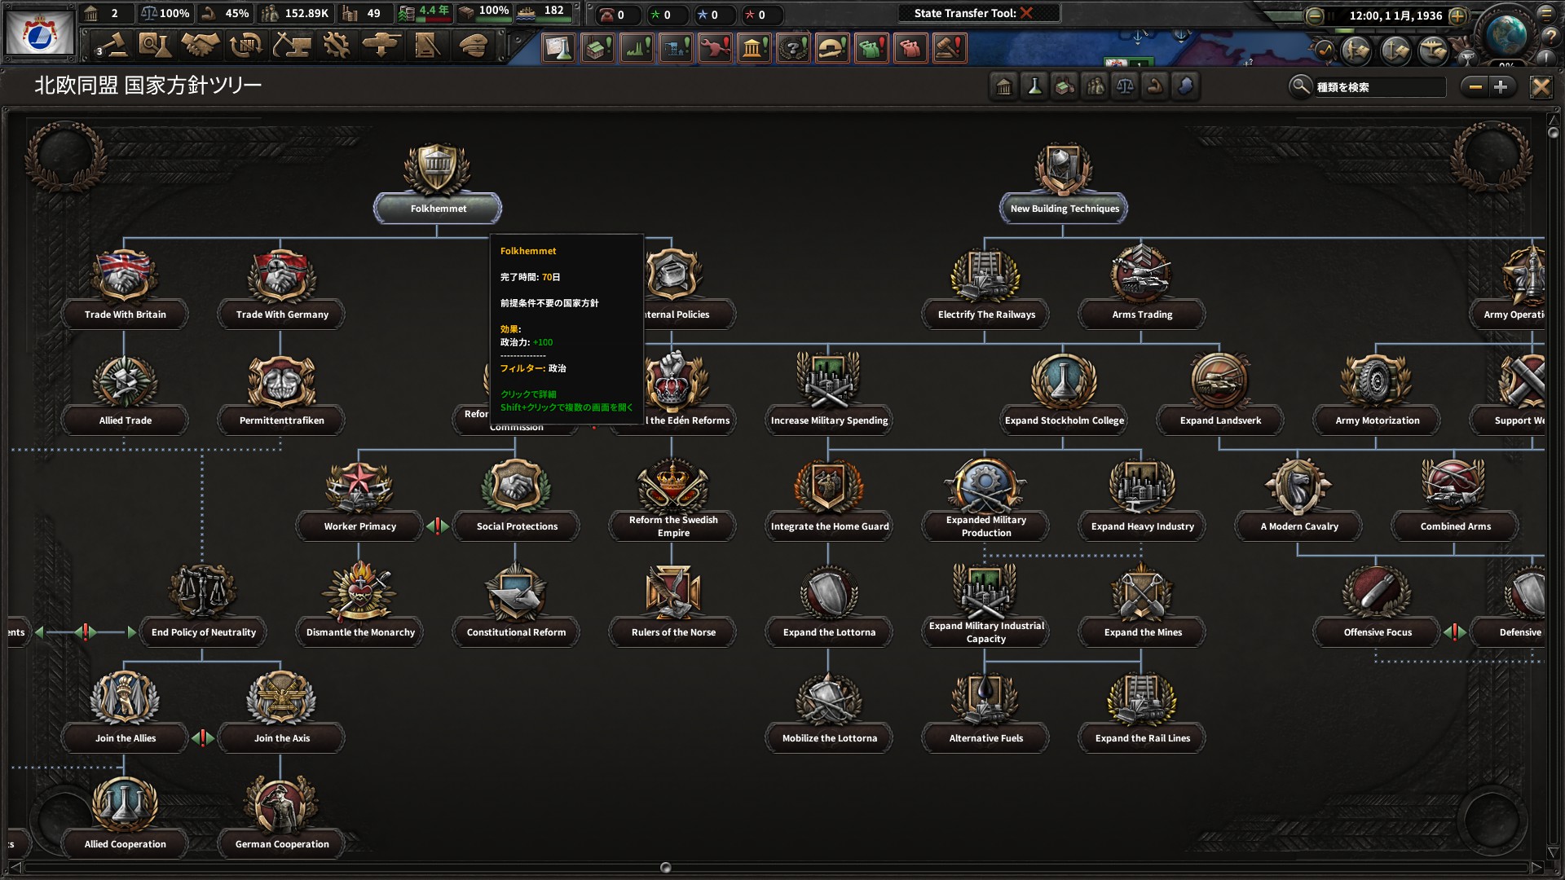The height and width of the screenshot is (880, 1565).
Task: Open the logistics screen icon
Action: [427, 46]
